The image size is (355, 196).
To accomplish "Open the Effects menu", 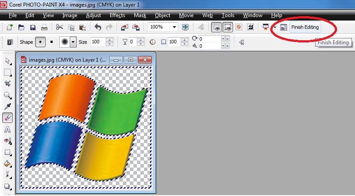I will pyautogui.click(x=117, y=15).
